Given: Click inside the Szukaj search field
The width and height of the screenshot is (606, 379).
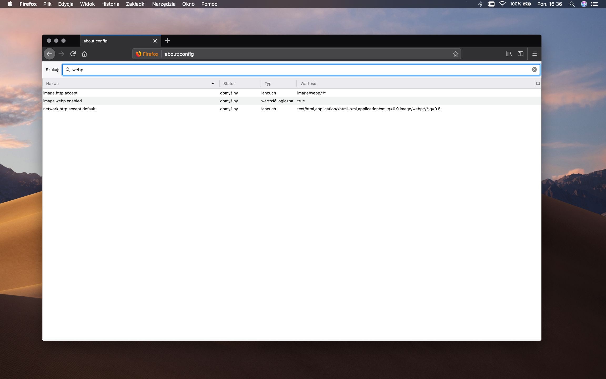Looking at the screenshot, I should pos(210,69).
